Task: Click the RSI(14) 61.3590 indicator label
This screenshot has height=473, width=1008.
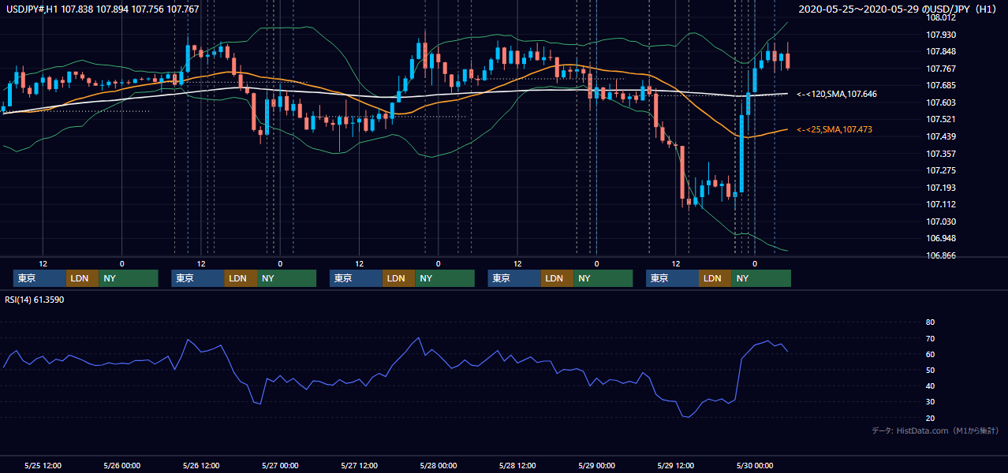Action: point(35,300)
